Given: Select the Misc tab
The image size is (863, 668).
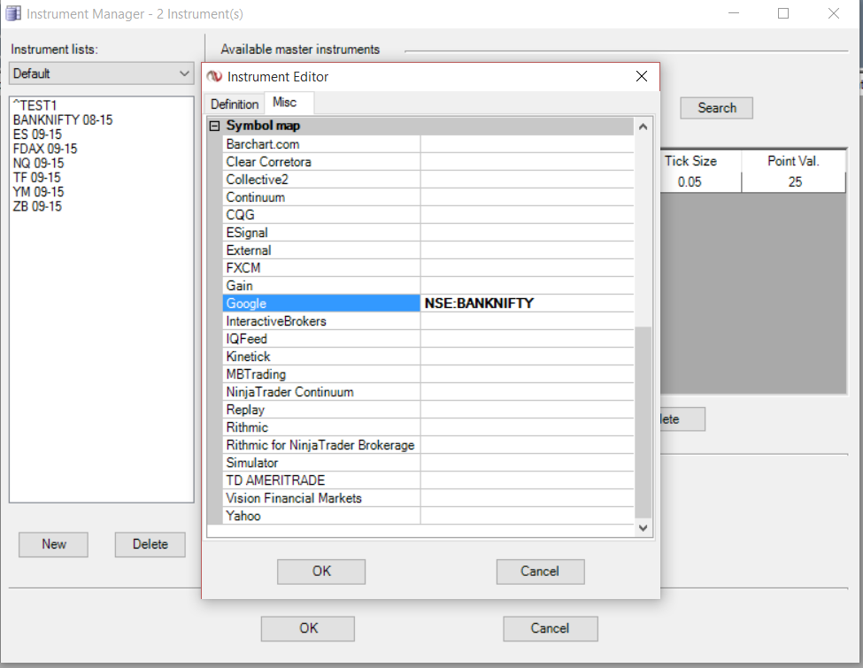Looking at the screenshot, I should (x=284, y=103).
